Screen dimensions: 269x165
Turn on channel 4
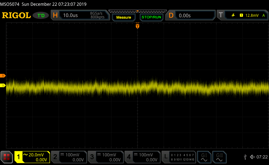(x=142, y=157)
